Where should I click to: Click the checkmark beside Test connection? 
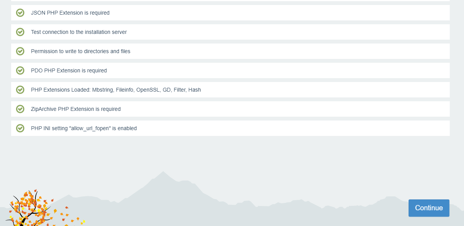[20, 32]
